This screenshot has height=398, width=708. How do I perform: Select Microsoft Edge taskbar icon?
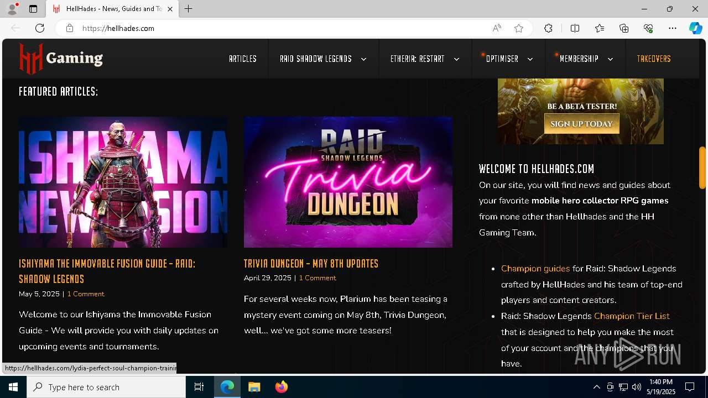[x=227, y=387]
